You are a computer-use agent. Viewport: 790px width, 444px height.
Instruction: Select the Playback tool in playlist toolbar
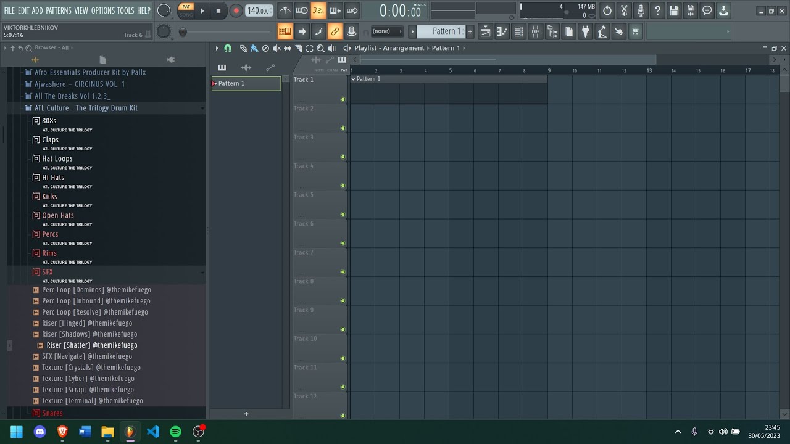(x=332, y=48)
